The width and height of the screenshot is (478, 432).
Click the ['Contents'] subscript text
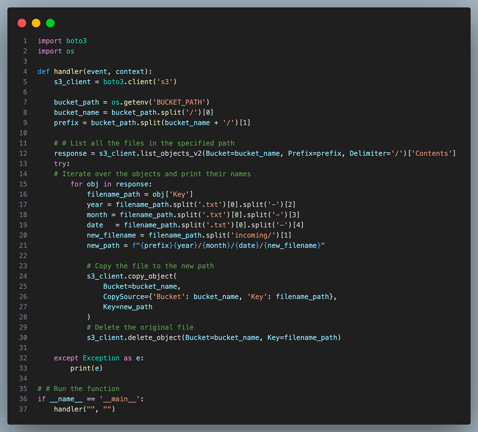click(x=432, y=154)
